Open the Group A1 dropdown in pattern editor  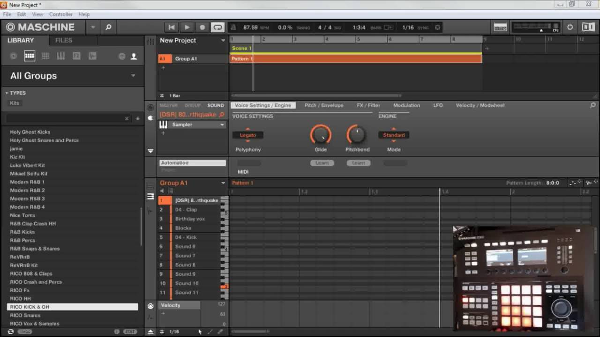pyautogui.click(x=223, y=183)
